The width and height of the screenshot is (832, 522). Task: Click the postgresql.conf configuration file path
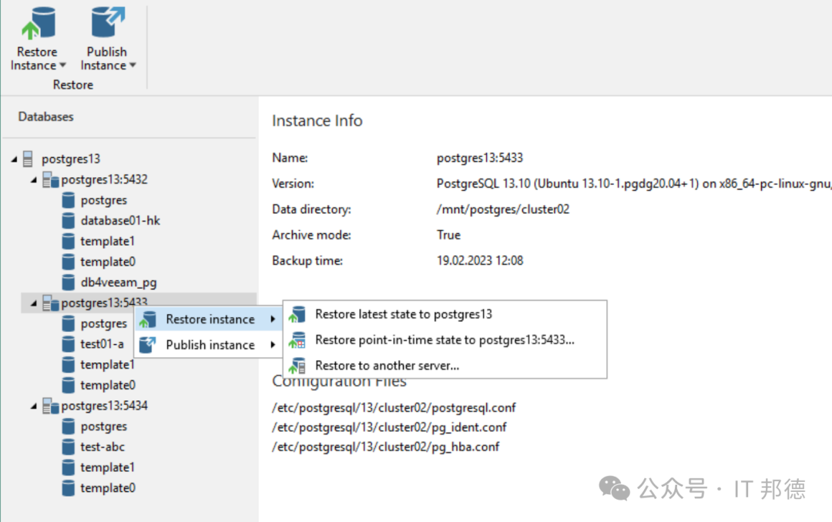[394, 407]
